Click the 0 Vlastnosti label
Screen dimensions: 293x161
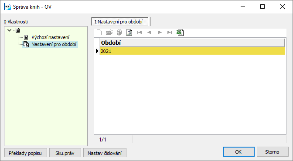(16, 22)
